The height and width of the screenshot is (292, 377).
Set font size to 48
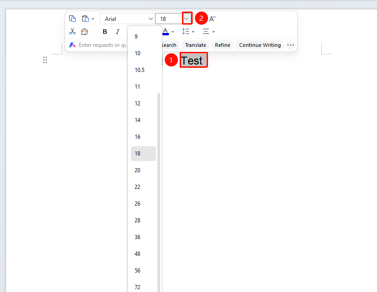[x=143, y=254]
